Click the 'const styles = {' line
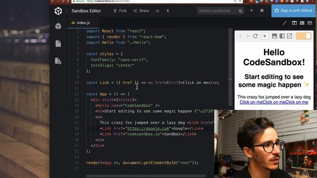This screenshot has width=317, height=178. (105, 54)
